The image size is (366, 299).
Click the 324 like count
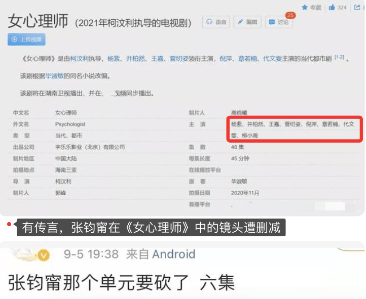click(x=342, y=8)
